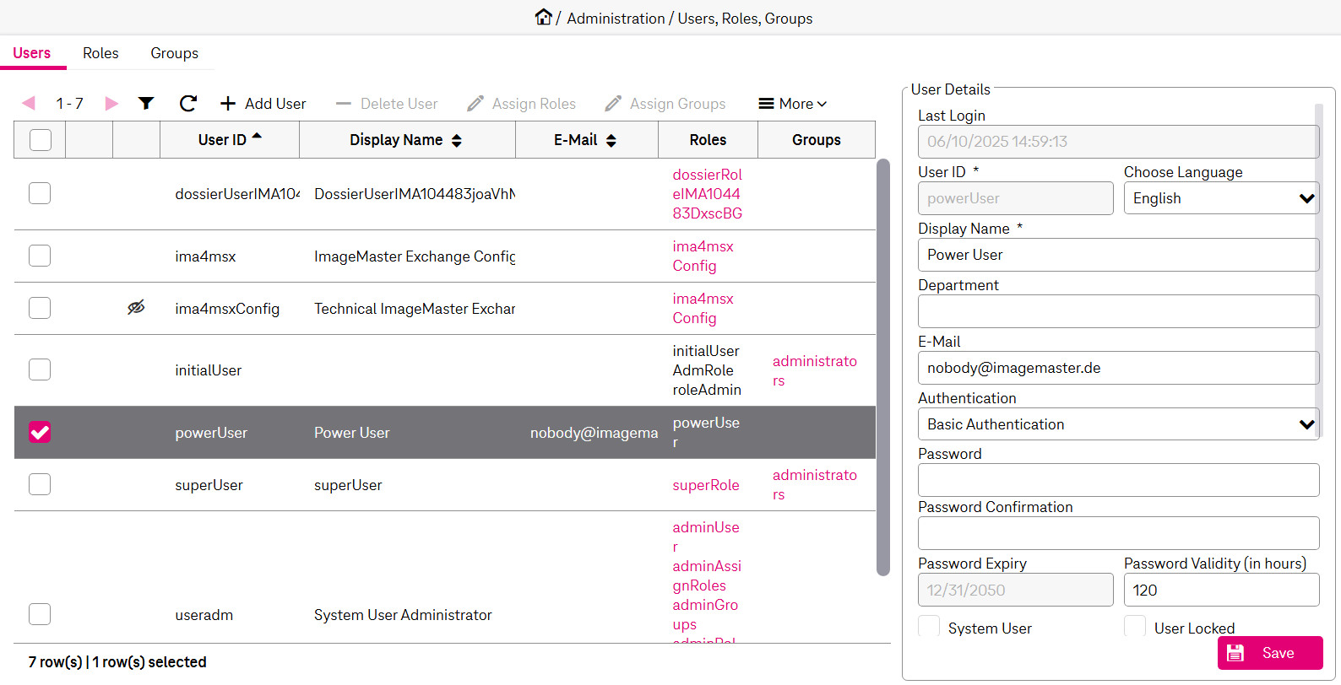Image resolution: width=1341 pixels, height=685 pixels.
Task: Open the Authentication dropdown
Action: pyautogui.click(x=1118, y=424)
